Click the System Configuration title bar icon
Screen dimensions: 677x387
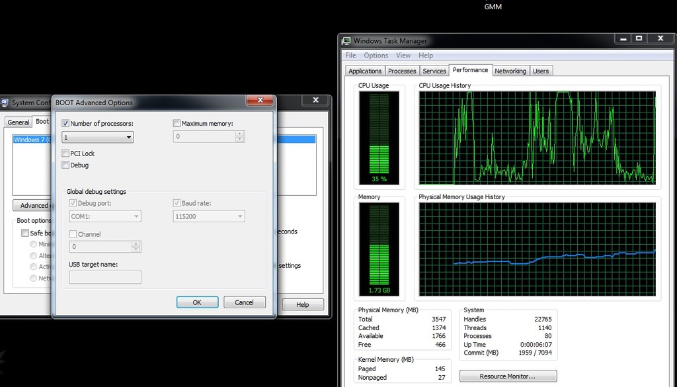click(x=5, y=103)
